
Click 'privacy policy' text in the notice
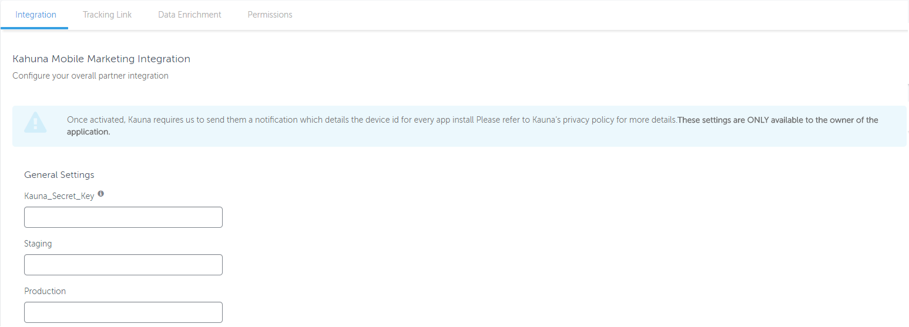pos(588,120)
